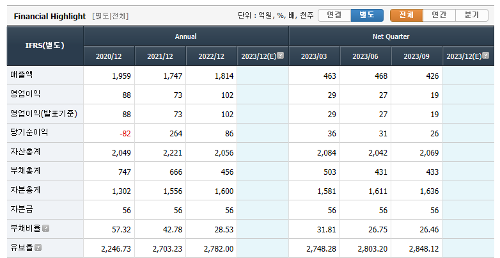This screenshot has width=500, height=258.
Task: Open help icon beside annual 2023/12(E) header
Action: [280, 56]
